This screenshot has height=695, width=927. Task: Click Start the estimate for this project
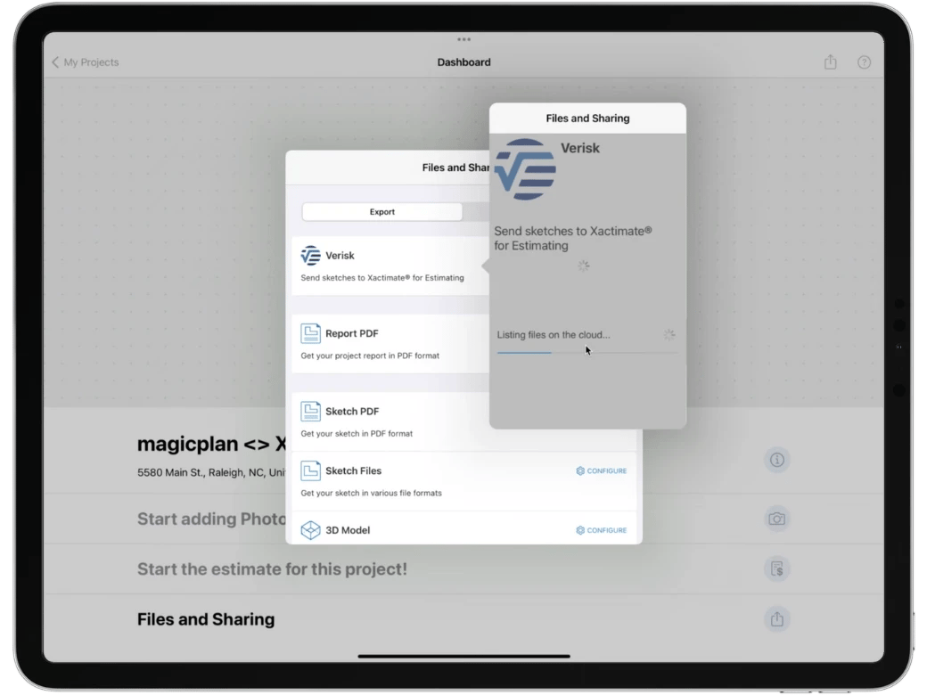(273, 568)
